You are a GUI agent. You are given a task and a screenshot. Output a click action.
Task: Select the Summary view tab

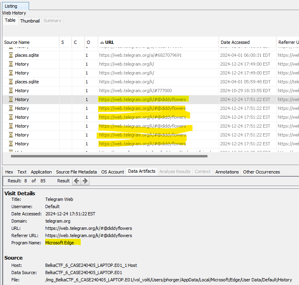click(52, 21)
